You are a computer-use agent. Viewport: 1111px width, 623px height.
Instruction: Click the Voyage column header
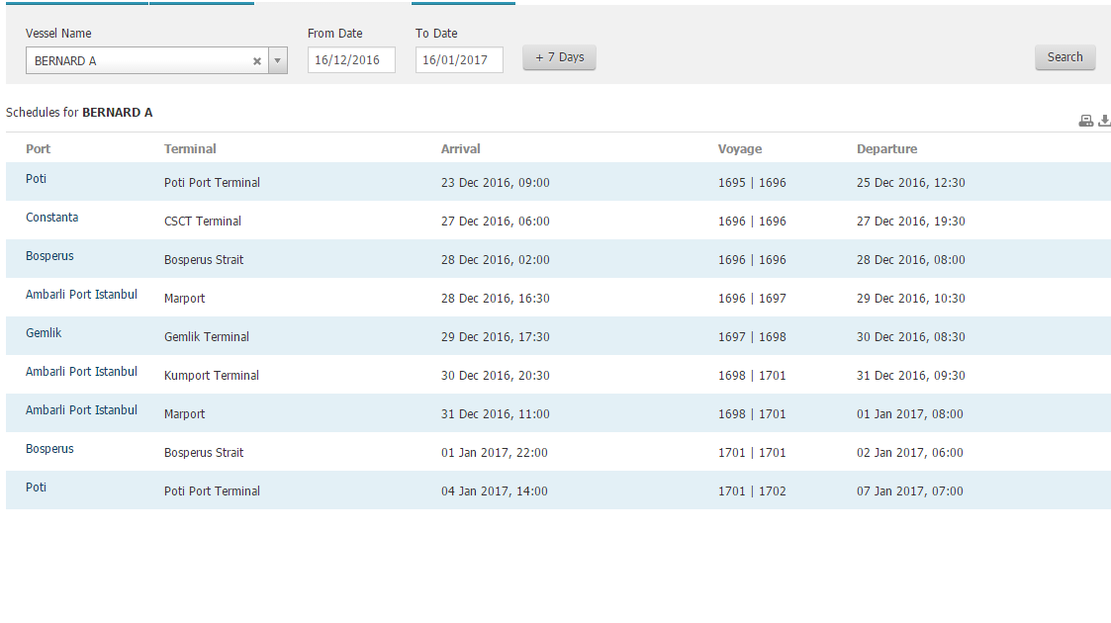(x=740, y=148)
